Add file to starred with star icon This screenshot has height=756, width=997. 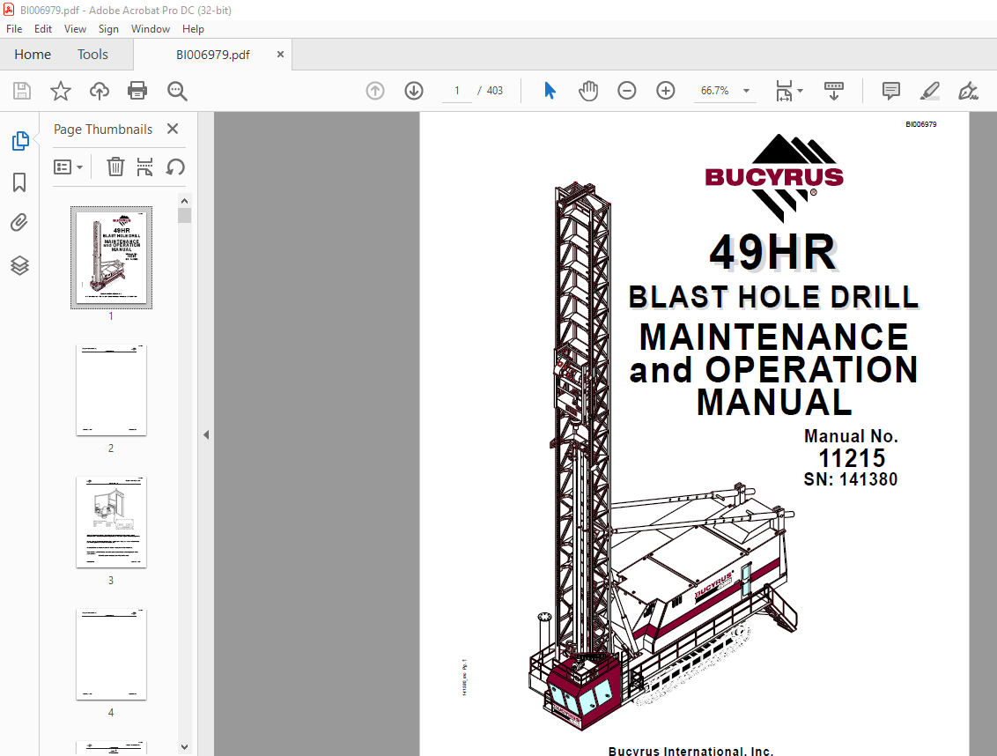(x=61, y=91)
